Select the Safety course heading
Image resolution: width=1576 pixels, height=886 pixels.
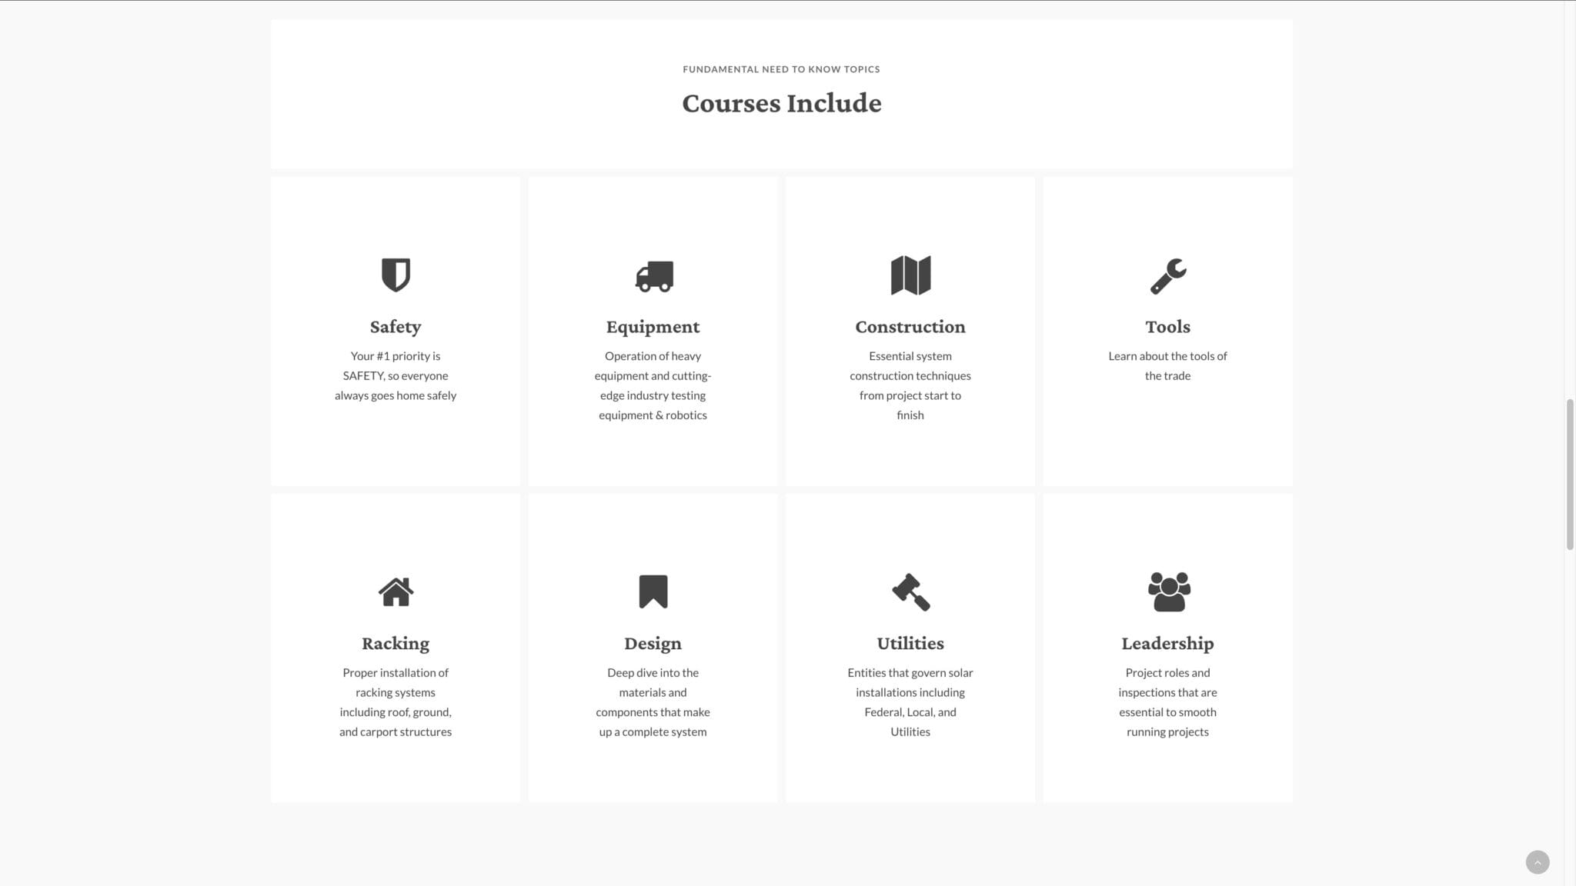pos(396,327)
